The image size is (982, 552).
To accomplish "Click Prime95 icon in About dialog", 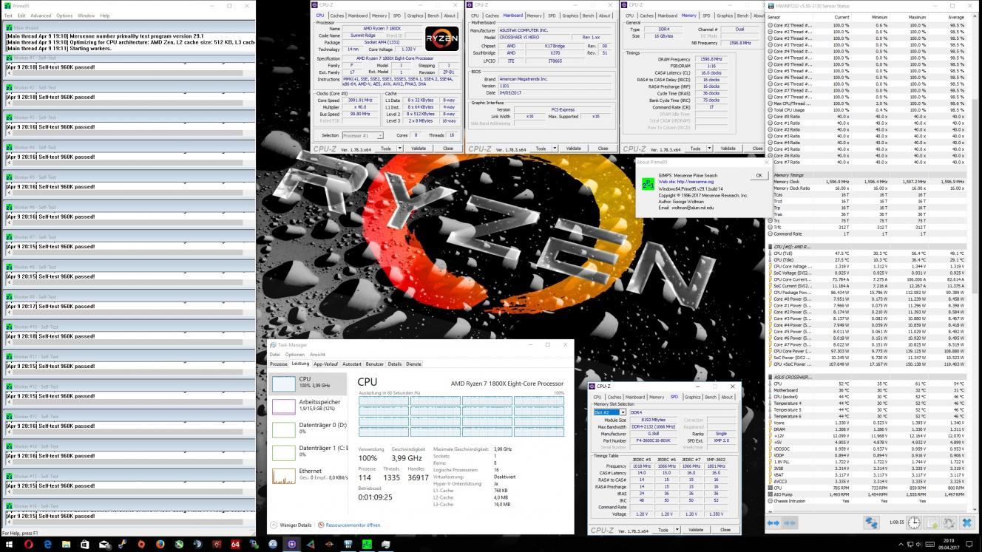I will (647, 183).
